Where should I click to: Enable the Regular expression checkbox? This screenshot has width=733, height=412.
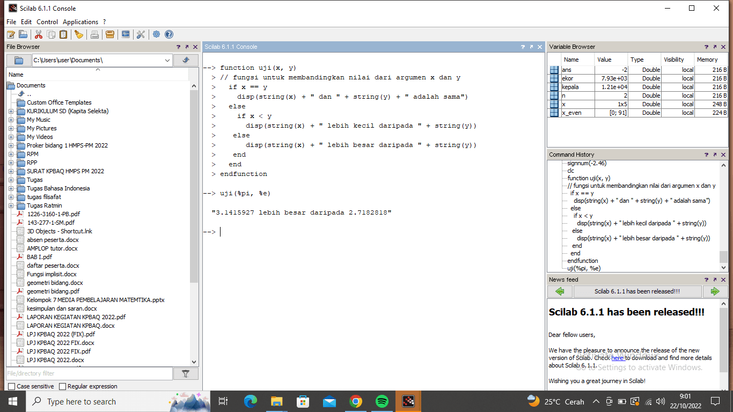pos(62,386)
